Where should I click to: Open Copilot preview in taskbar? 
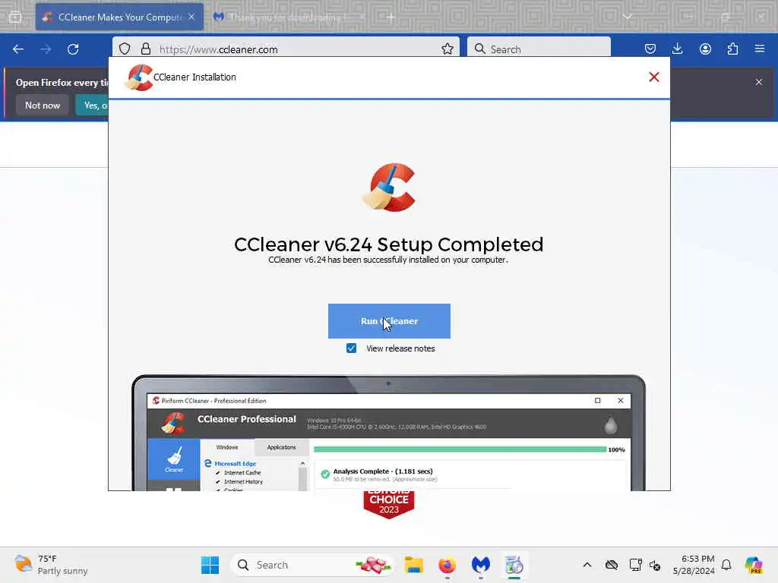click(754, 565)
